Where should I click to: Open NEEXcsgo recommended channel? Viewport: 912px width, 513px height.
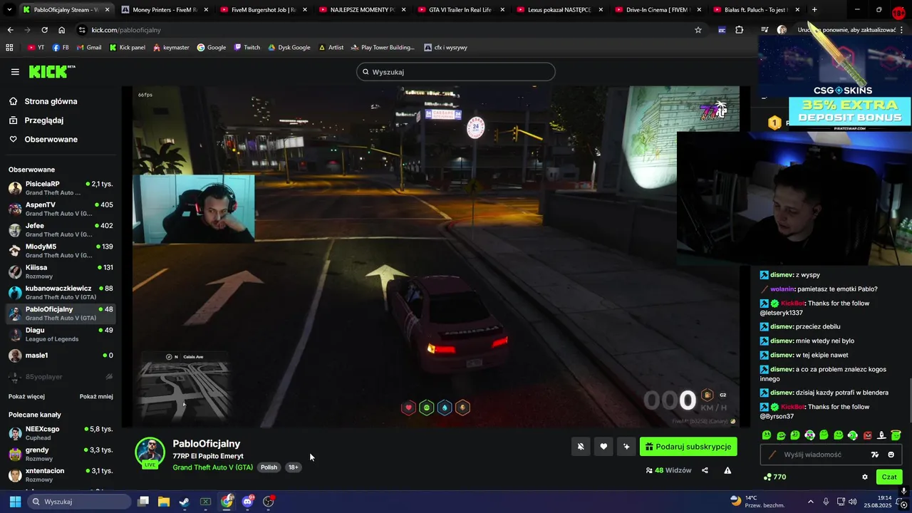click(x=61, y=433)
